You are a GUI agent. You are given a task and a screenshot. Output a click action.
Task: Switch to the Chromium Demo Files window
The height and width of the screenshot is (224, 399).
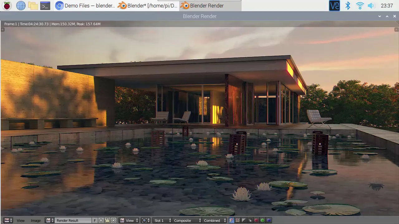click(x=85, y=6)
